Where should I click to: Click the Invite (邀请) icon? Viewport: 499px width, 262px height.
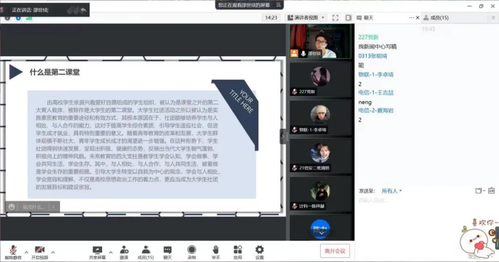[x=124, y=251]
